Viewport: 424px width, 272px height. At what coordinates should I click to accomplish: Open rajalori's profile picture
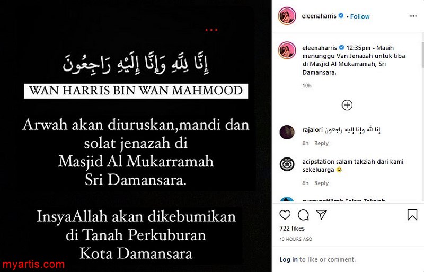287,133
